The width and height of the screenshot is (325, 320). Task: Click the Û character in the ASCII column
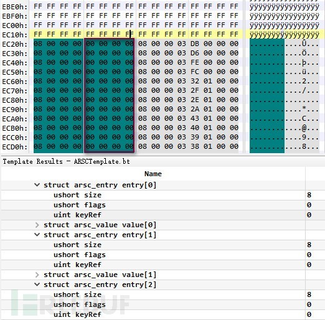[x=304, y=44]
